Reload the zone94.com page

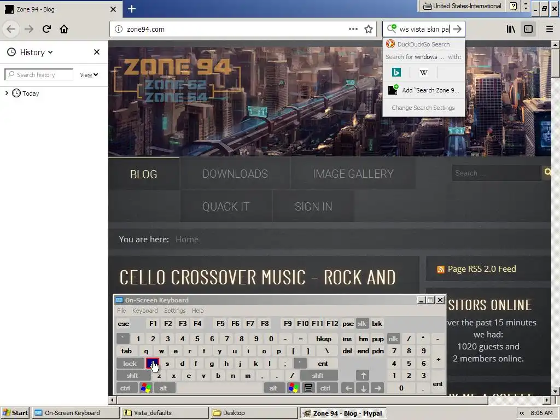tap(46, 29)
